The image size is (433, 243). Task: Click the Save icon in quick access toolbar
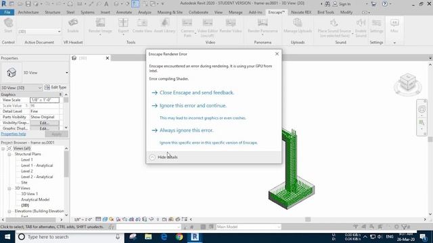tap(28, 4)
